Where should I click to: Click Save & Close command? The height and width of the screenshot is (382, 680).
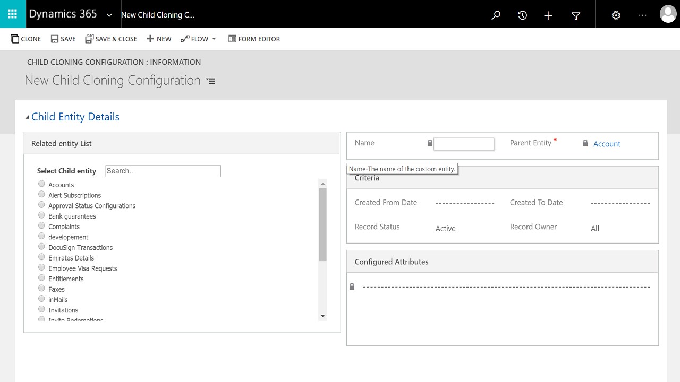(x=111, y=39)
